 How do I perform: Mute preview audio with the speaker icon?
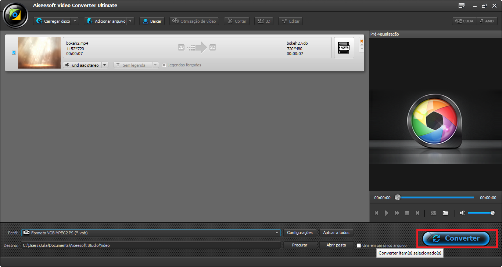click(462, 213)
